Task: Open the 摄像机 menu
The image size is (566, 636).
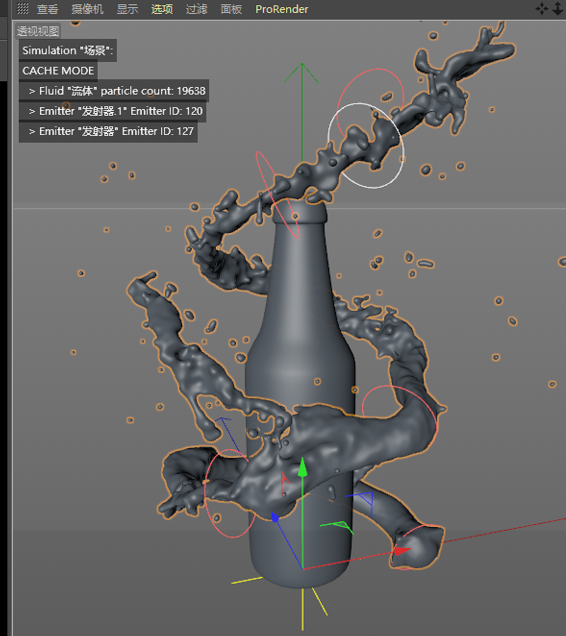Action: point(88,9)
